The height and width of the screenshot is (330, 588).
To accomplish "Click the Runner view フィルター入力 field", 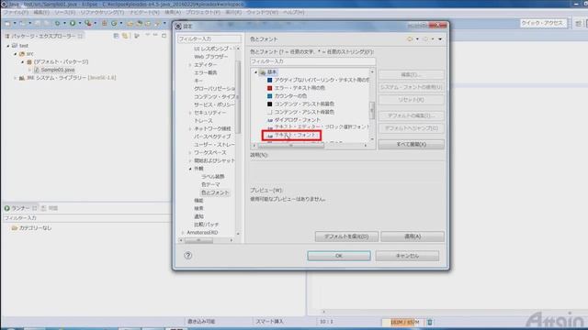I will click(x=86, y=218).
